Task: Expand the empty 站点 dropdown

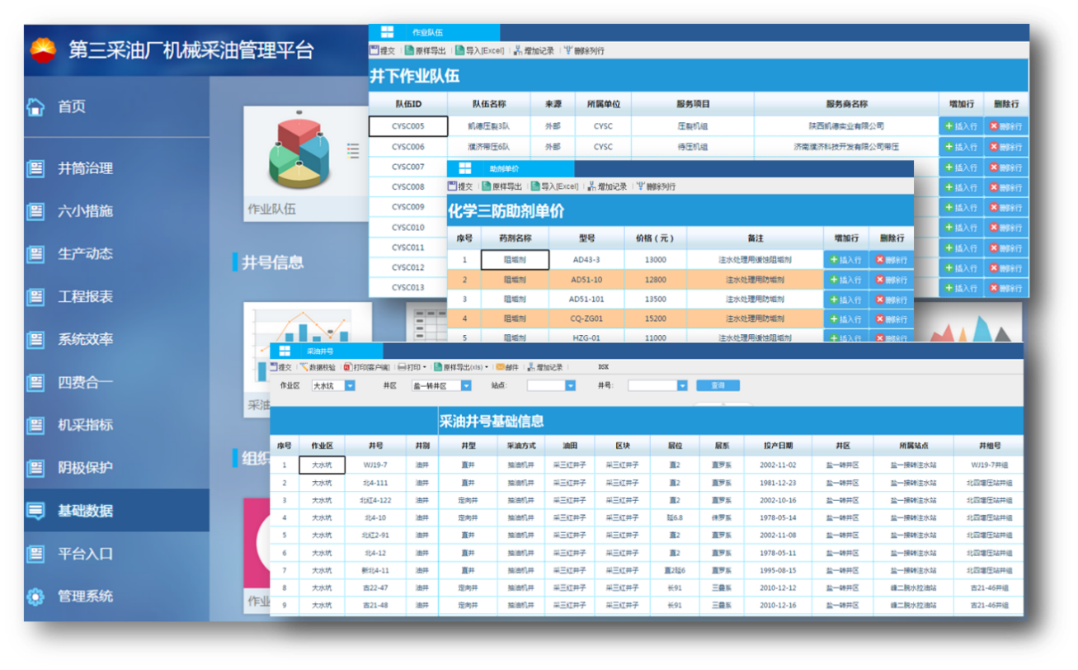Action: point(570,385)
